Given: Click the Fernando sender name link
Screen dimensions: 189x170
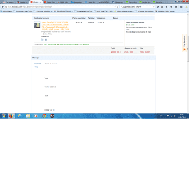Looking at the screenshot, I should tap(38, 64).
